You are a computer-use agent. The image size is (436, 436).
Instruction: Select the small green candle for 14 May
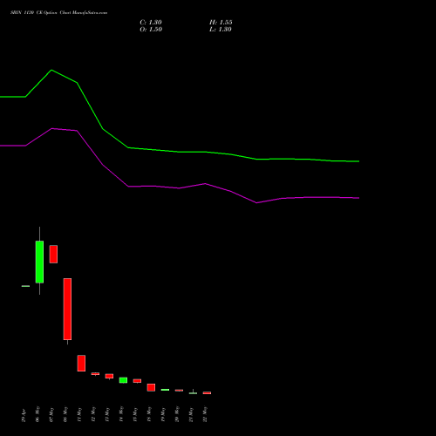point(123,380)
